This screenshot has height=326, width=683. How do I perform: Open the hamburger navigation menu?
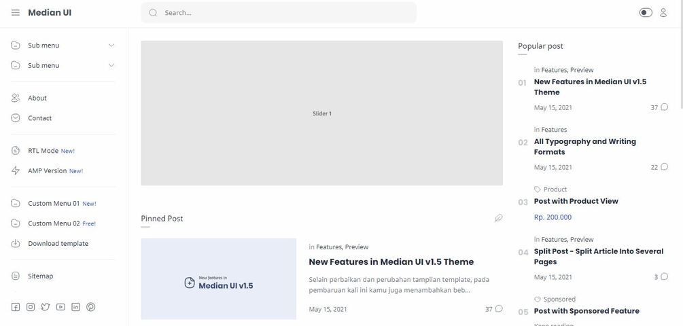[x=15, y=13]
